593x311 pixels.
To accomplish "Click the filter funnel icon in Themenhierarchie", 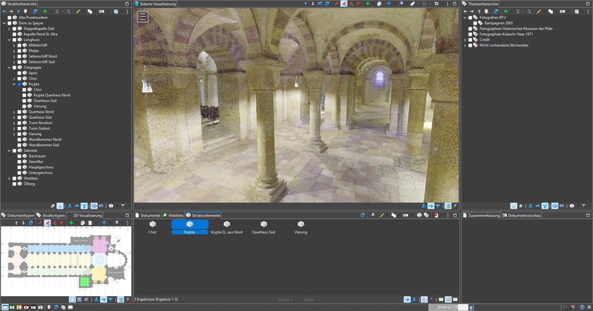I will coord(583,206).
